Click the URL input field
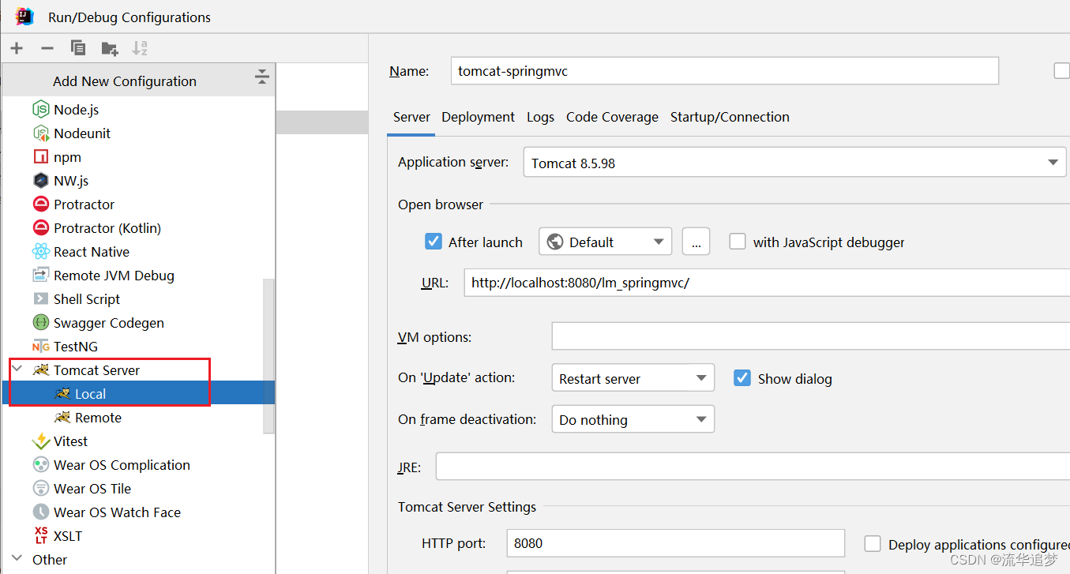 pyautogui.click(x=766, y=283)
